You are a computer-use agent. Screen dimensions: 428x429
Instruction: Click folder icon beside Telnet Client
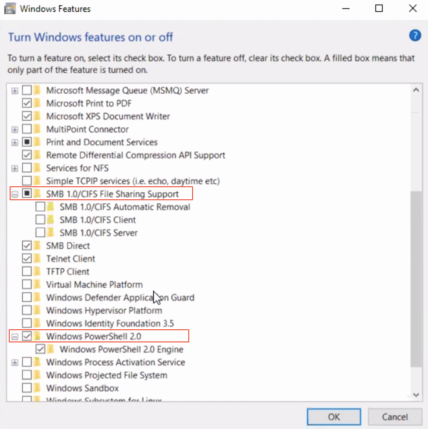(x=37, y=258)
